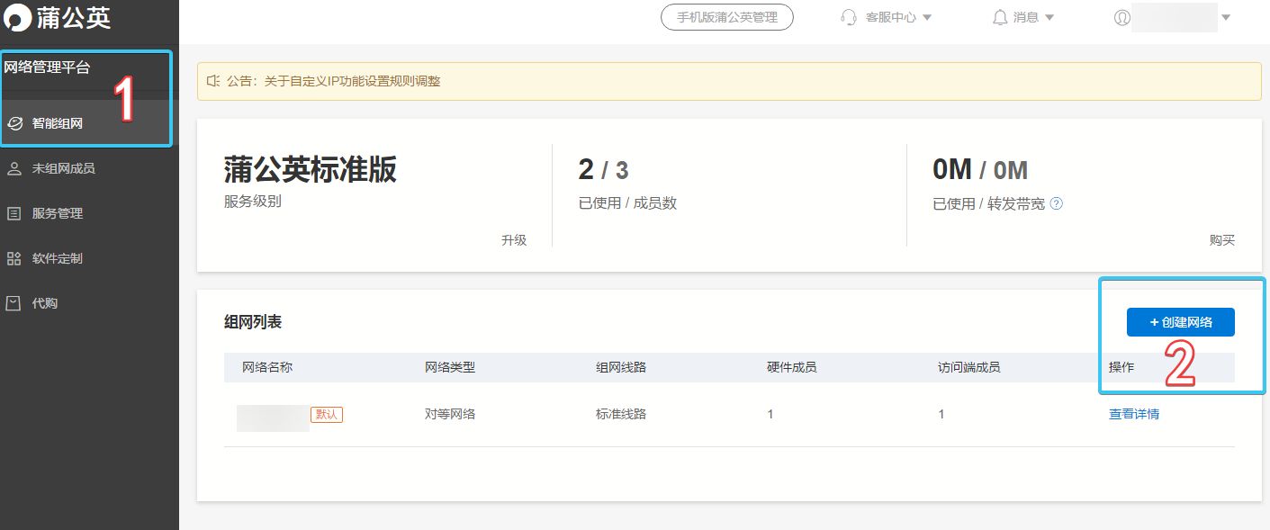1270x530 pixels.
Task: Click the 硬件成员 column header
Action: (x=792, y=367)
